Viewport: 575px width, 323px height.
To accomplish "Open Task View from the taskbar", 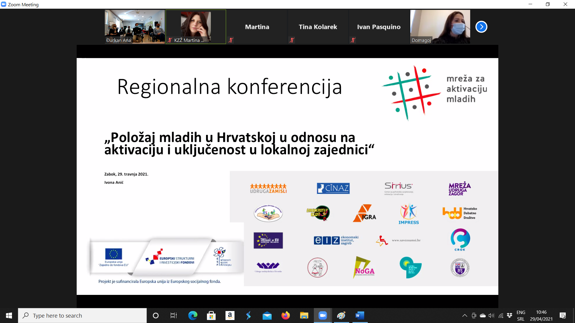I will tap(174, 316).
